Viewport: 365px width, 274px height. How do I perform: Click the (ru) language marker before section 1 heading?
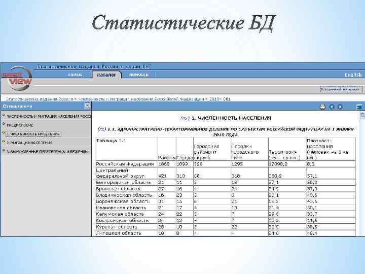tap(185, 118)
